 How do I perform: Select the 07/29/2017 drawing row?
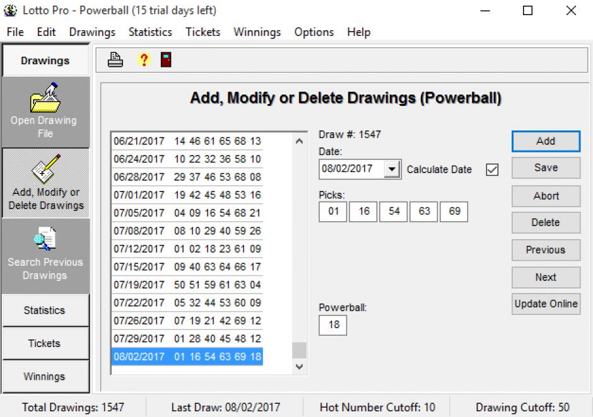pyautogui.click(x=187, y=339)
